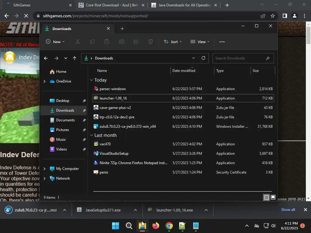Viewport: 311px width, 233px height.
Task: Open options for JavaSetup8u371.exe download
Action: coord(135,210)
